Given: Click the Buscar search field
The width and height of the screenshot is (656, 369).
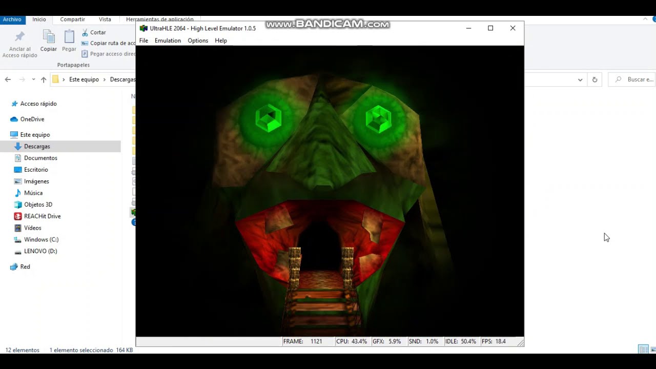Looking at the screenshot, I should tap(631, 79).
